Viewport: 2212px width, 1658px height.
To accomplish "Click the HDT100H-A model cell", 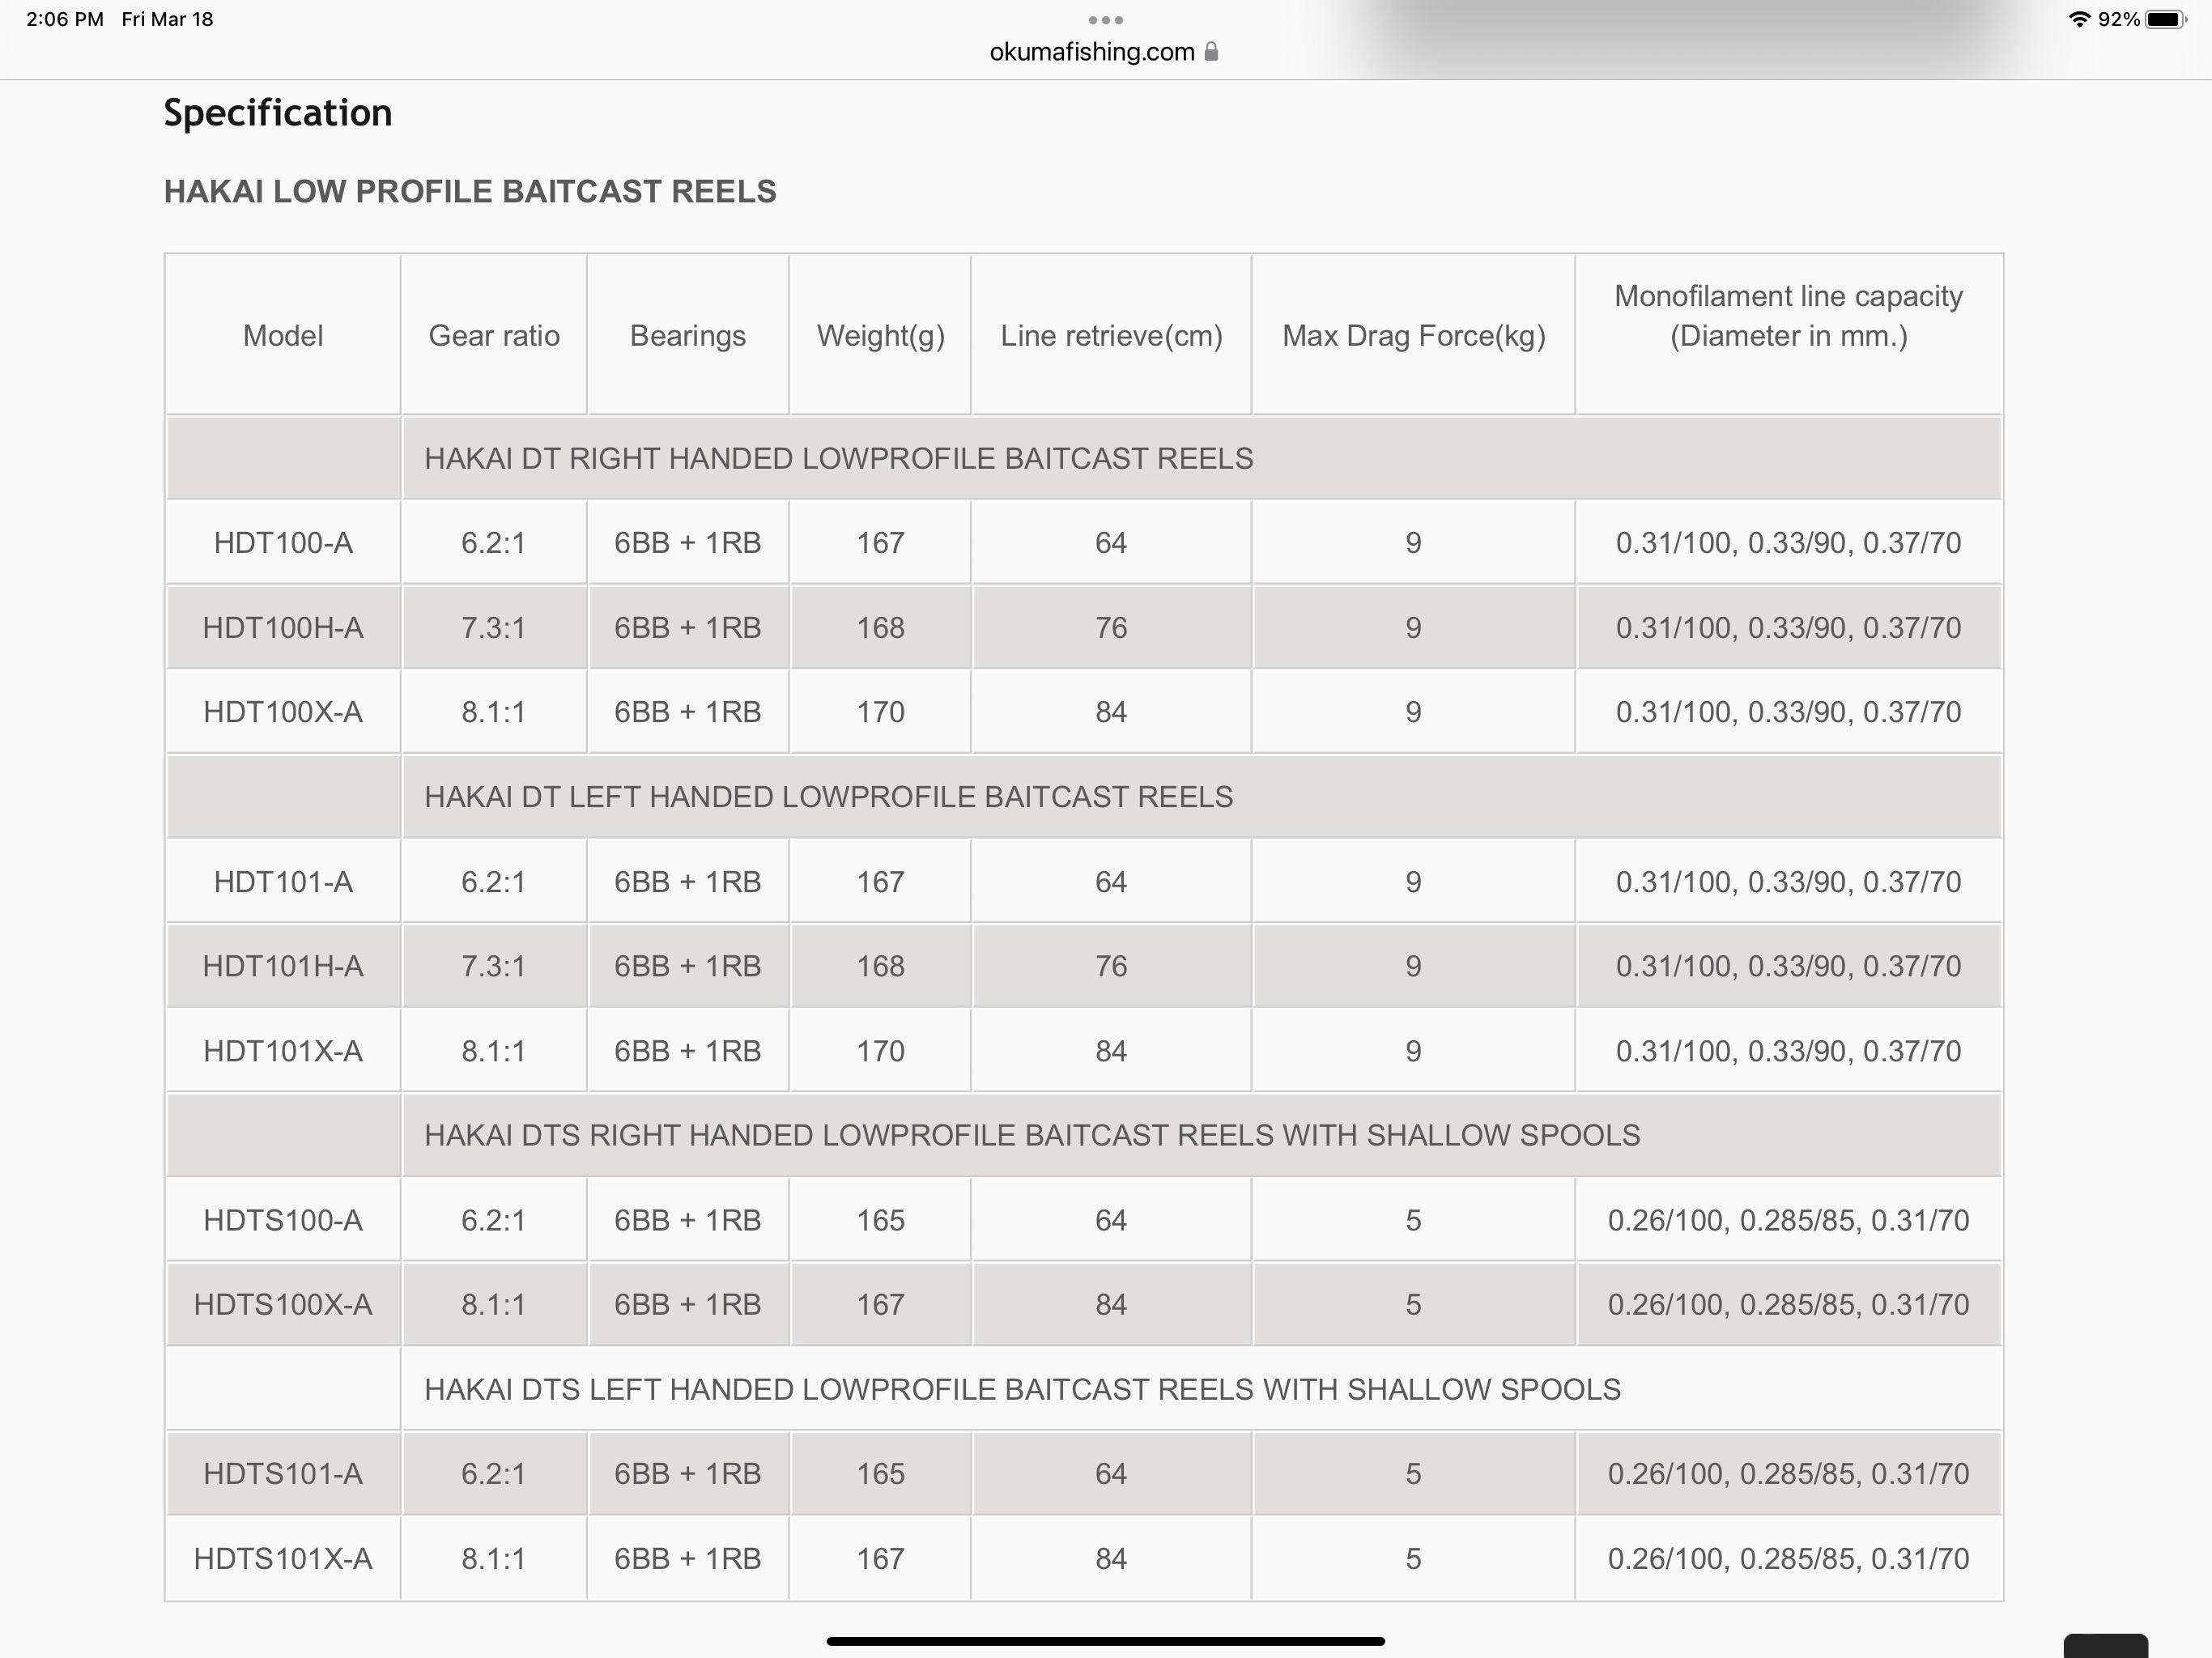I will coord(283,628).
